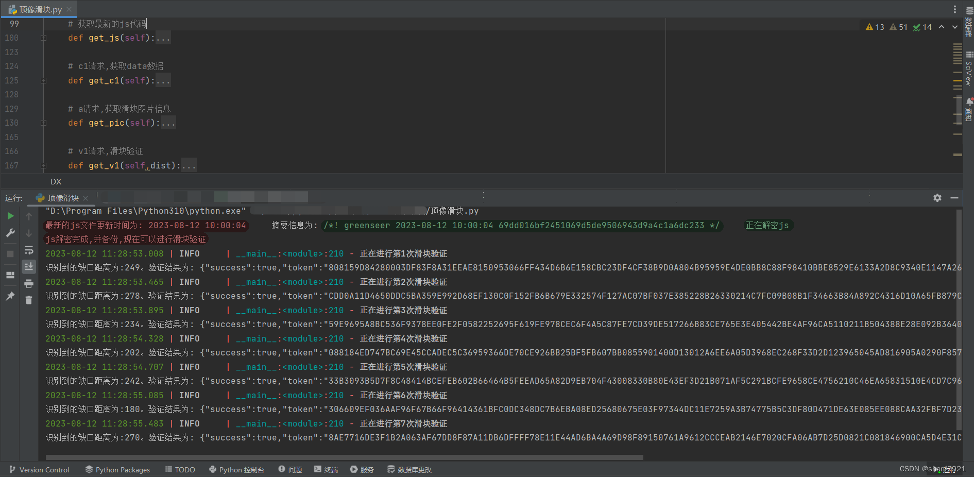Screen dimensions: 974x477
Task: Expand folded get_js method gutter marker
Action: click(43, 38)
